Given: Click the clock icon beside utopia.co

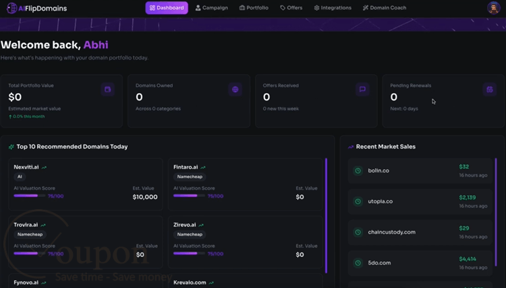Looking at the screenshot, I should click(358, 202).
